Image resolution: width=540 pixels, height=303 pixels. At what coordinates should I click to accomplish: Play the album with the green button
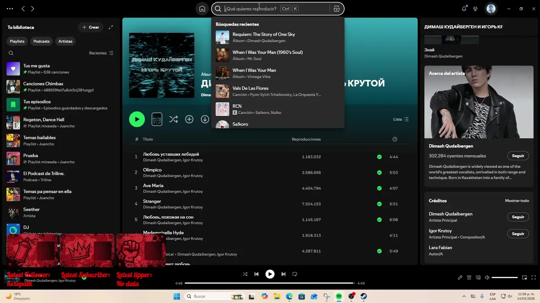pos(137,119)
